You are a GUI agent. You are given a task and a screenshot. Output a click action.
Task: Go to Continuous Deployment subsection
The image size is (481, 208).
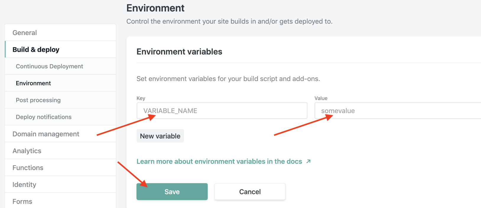point(49,66)
